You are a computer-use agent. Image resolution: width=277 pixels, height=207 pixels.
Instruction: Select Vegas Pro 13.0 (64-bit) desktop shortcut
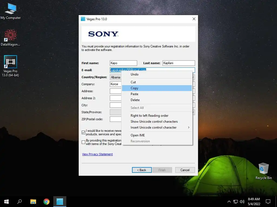pyautogui.click(x=11, y=66)
